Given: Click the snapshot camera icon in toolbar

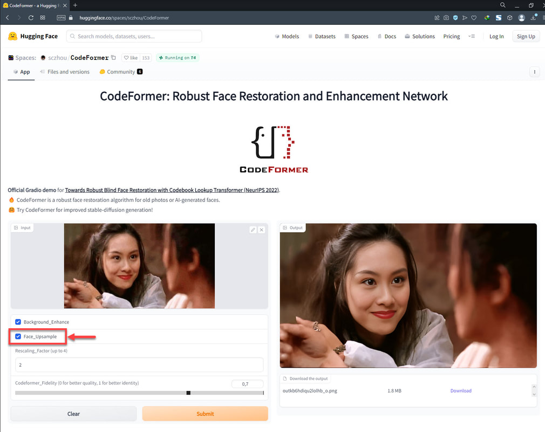Looking at the screenshot, I should click(x=446, y=18).
